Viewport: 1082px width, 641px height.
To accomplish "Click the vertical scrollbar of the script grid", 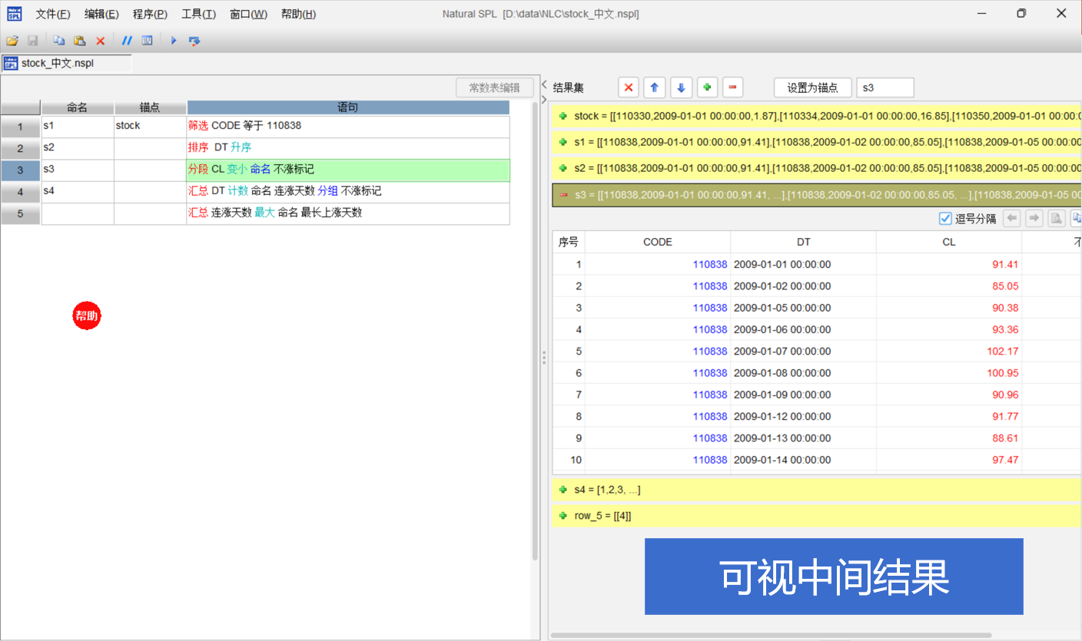I will click(536, 330).
